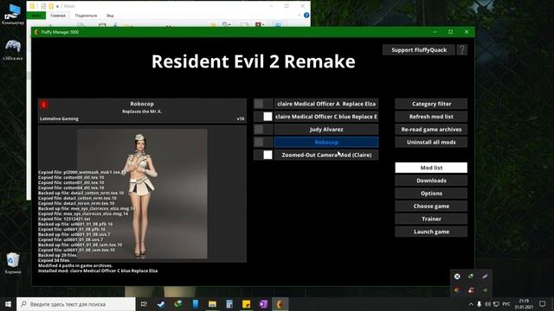Open the calculator icon on the taskbar
The width and height of the screenshot is (554, 311).
coord(229,304)
